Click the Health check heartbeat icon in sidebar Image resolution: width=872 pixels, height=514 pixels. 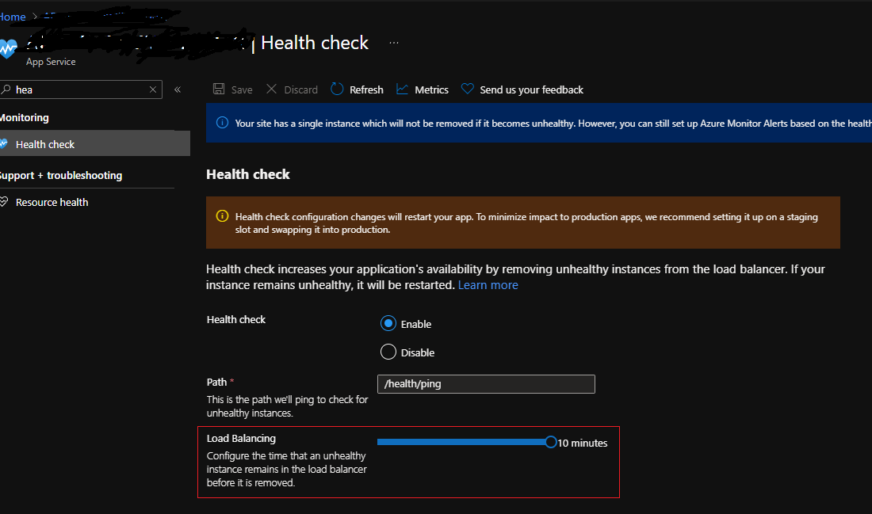click(x=6, y=144)
